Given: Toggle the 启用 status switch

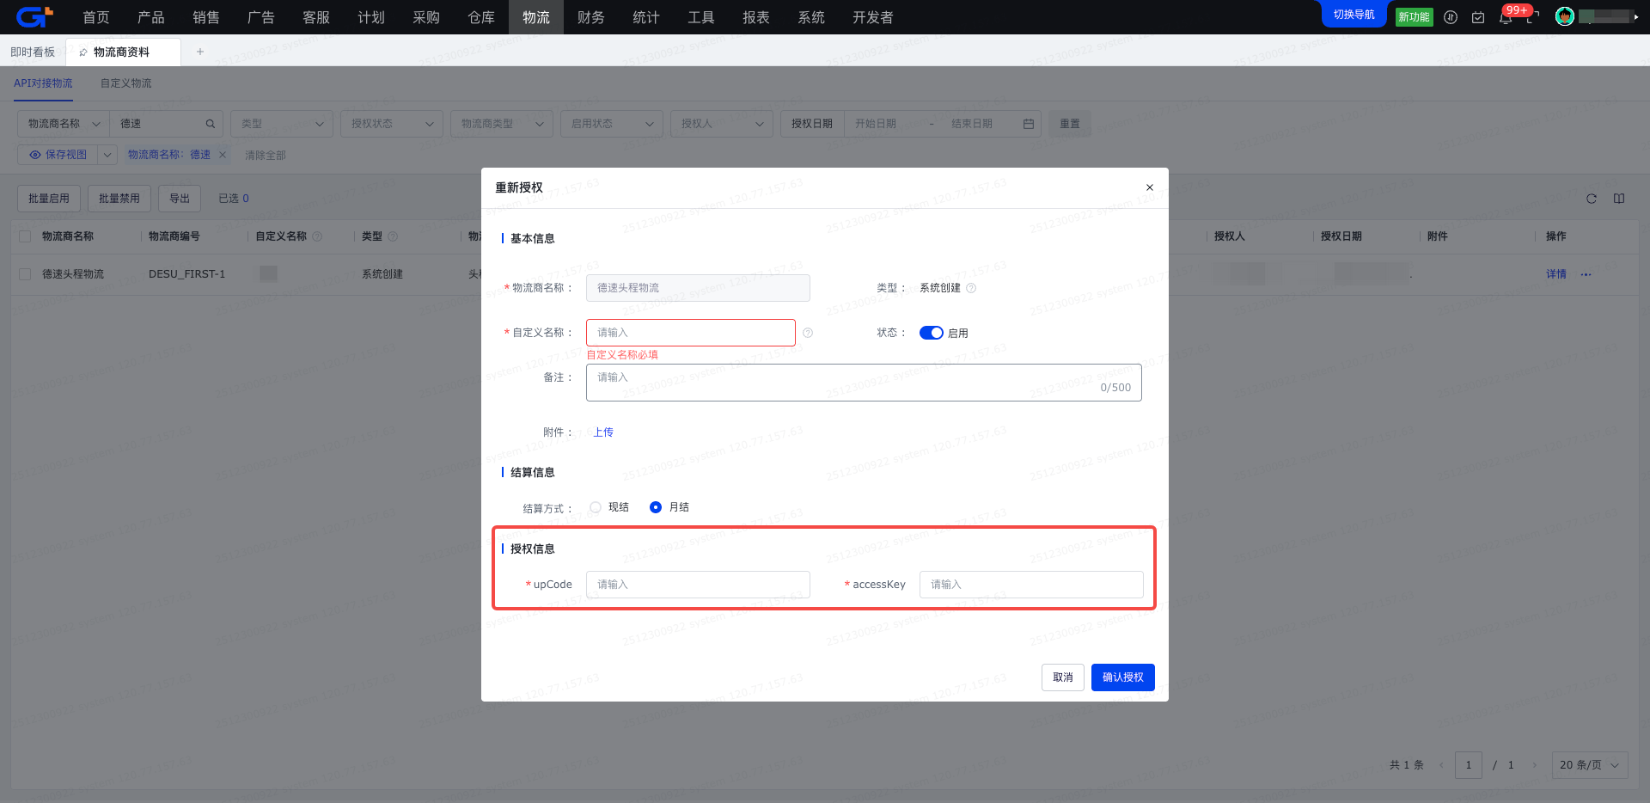Looking at the screenshot, I should pyautogui.click(x=931, y=333).
